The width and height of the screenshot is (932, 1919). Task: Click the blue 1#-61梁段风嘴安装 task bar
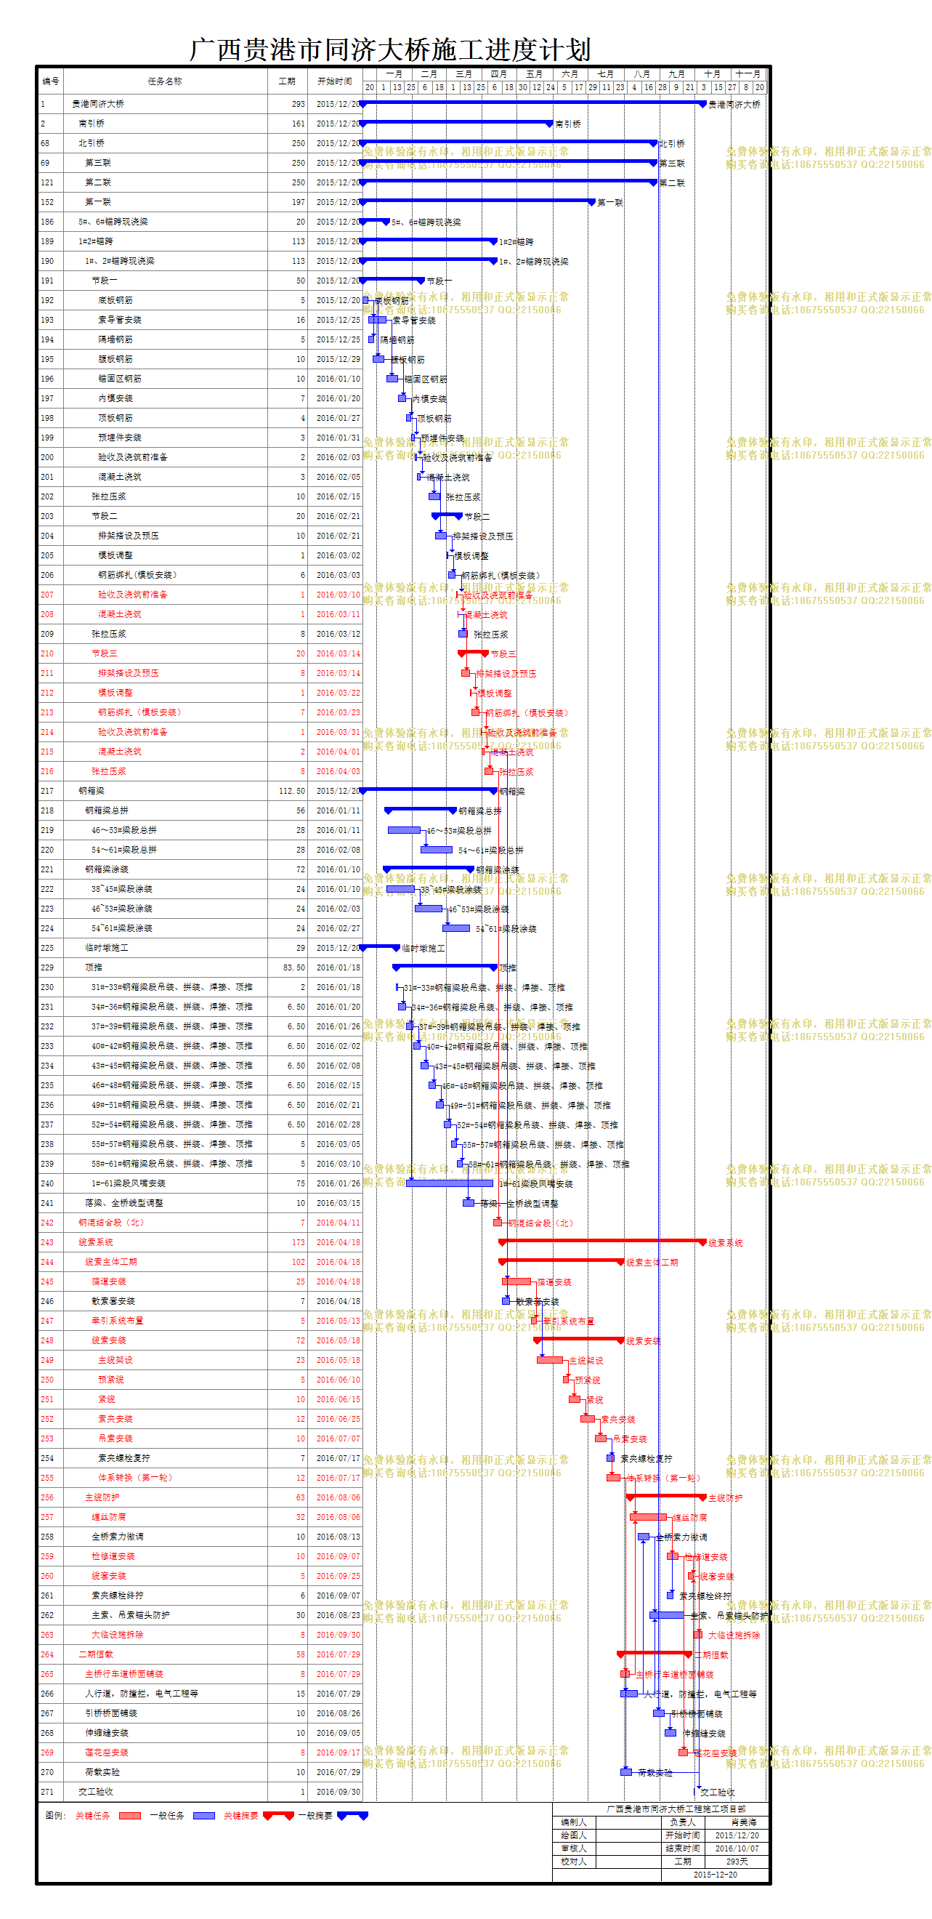coord(450,1183)
